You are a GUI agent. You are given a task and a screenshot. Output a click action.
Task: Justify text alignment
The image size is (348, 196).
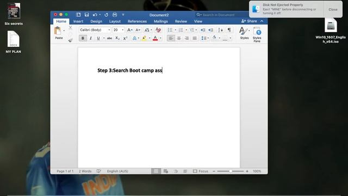point(195,38)
